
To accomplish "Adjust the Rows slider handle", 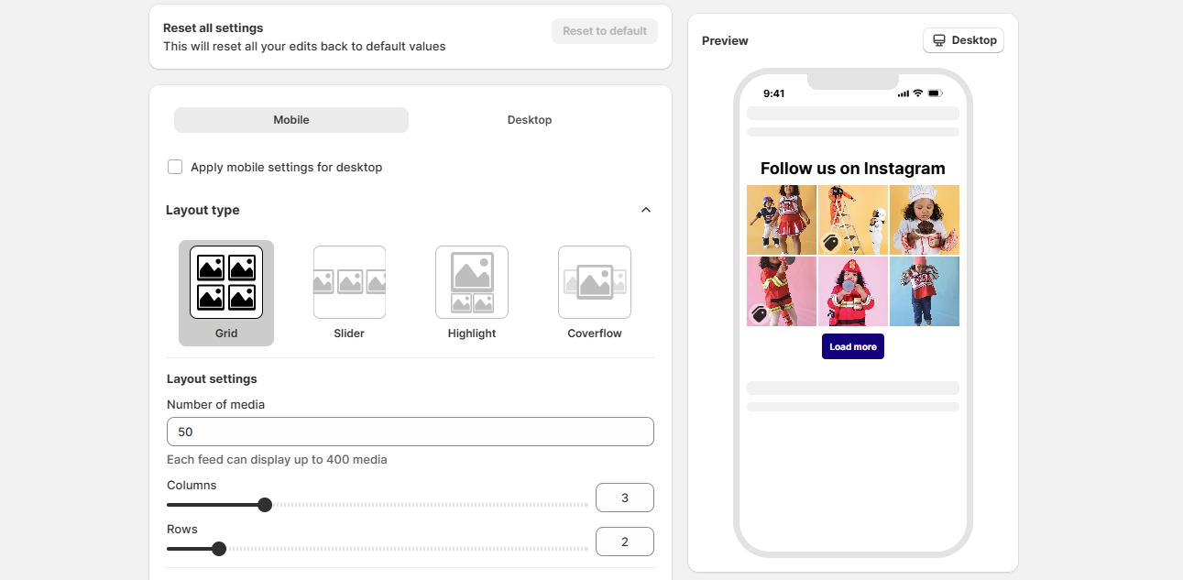I will (x=219, y=549).
